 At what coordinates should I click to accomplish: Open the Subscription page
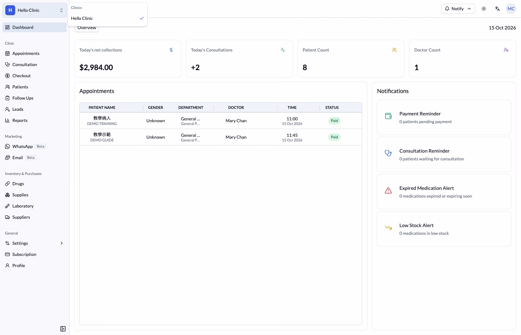point(34,254)
